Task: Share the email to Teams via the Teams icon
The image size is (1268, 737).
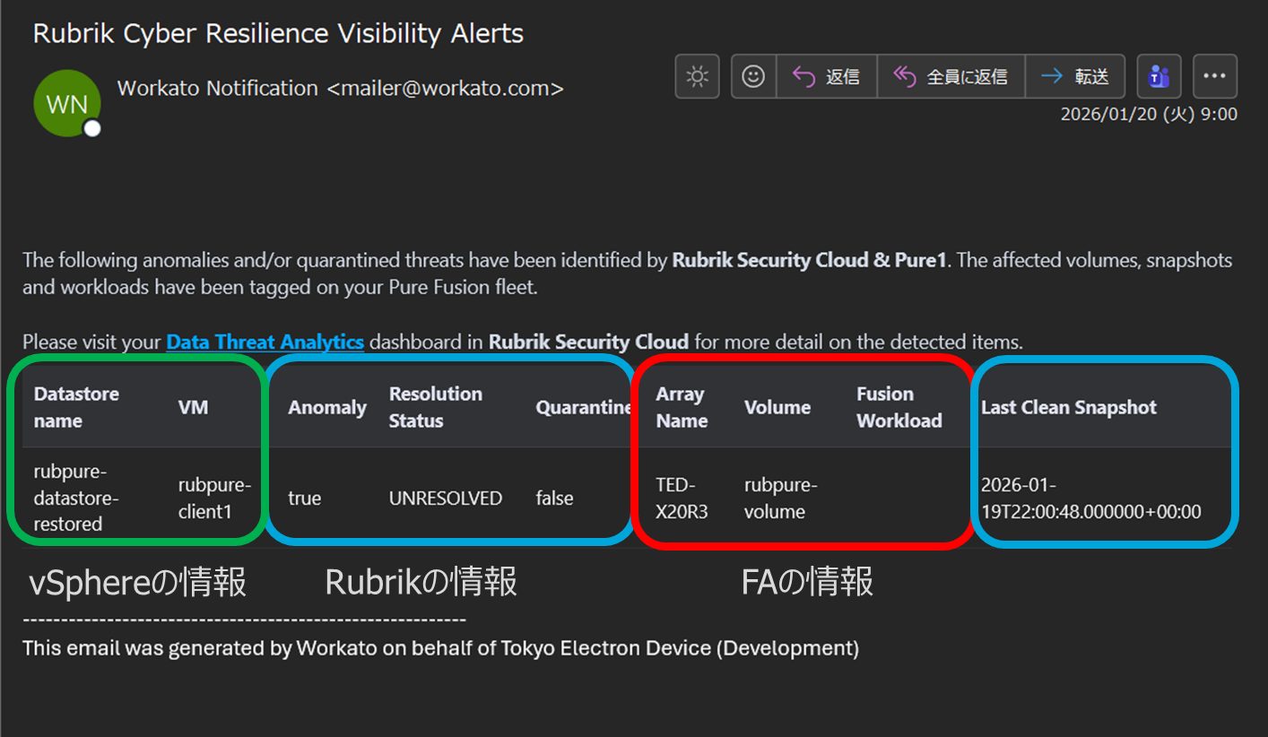Action: pos(1159,76)
